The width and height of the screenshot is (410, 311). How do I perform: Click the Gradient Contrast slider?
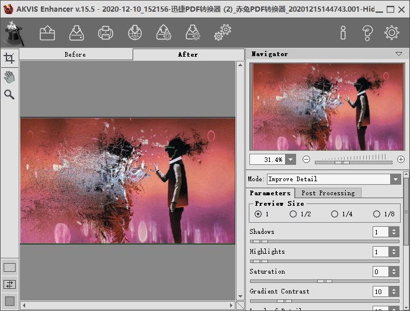coord(325,301)
